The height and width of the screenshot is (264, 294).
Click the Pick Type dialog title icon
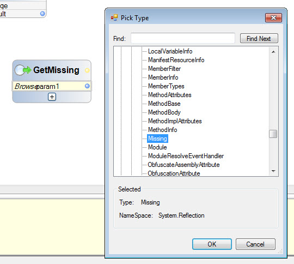click(114, 17)
